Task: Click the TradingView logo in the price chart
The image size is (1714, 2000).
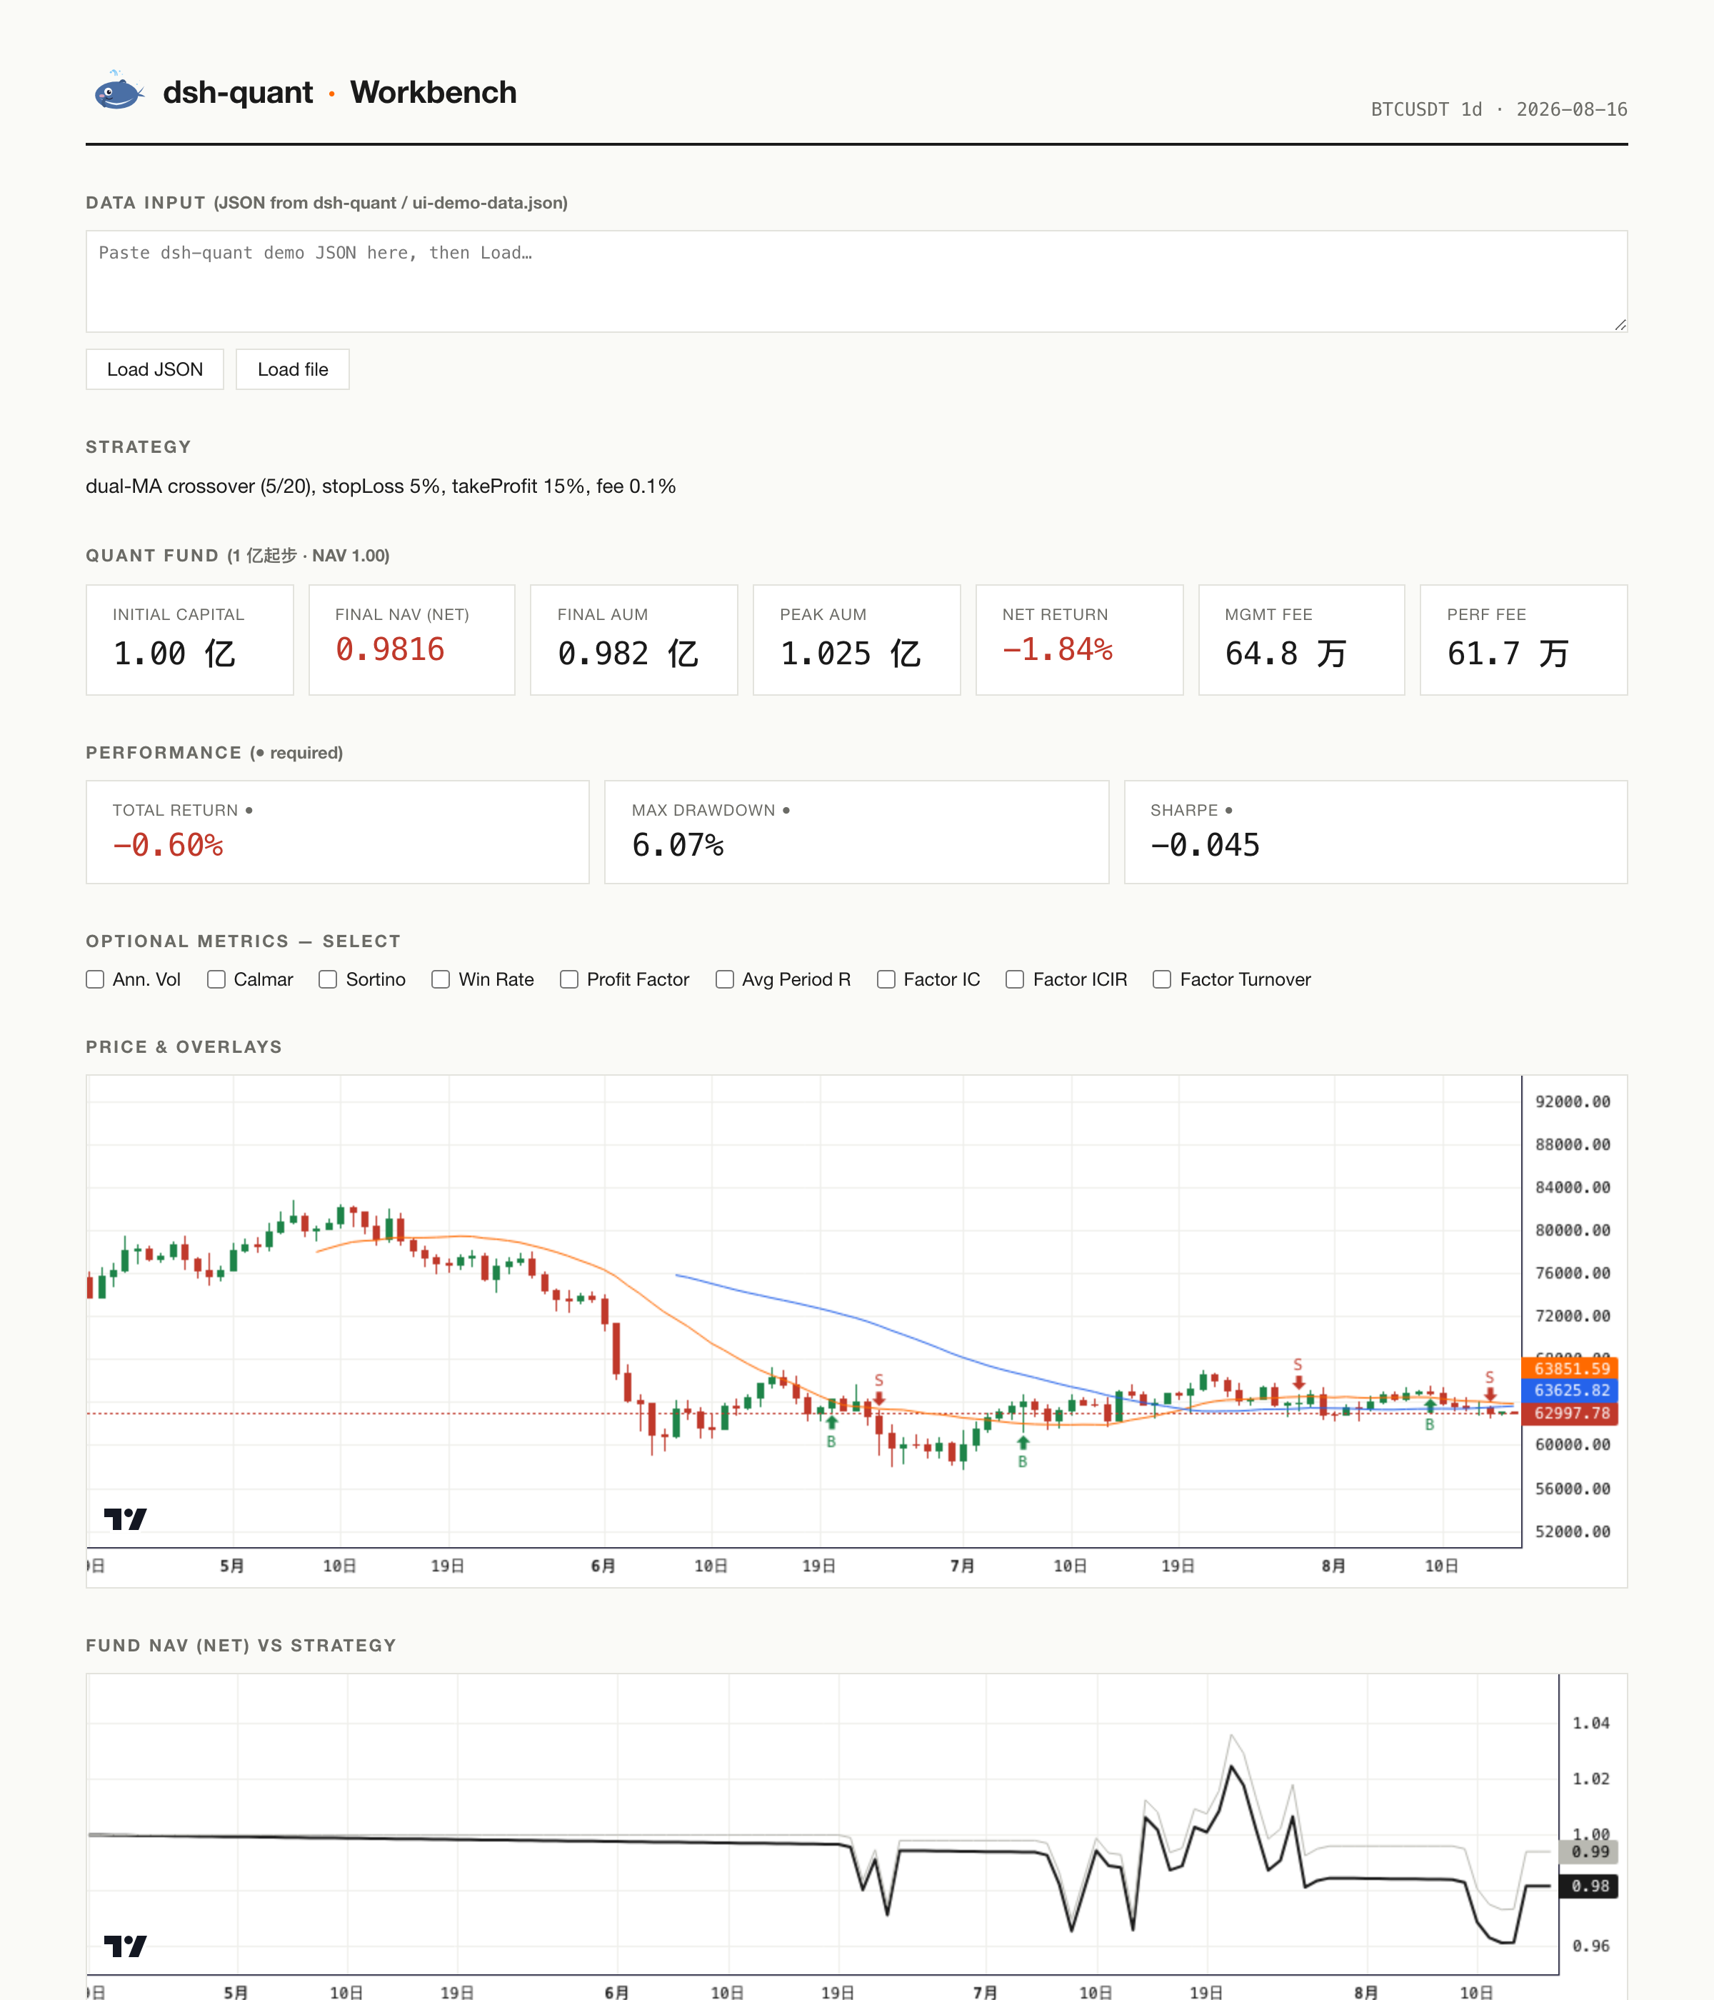Action: [126, 1519]
